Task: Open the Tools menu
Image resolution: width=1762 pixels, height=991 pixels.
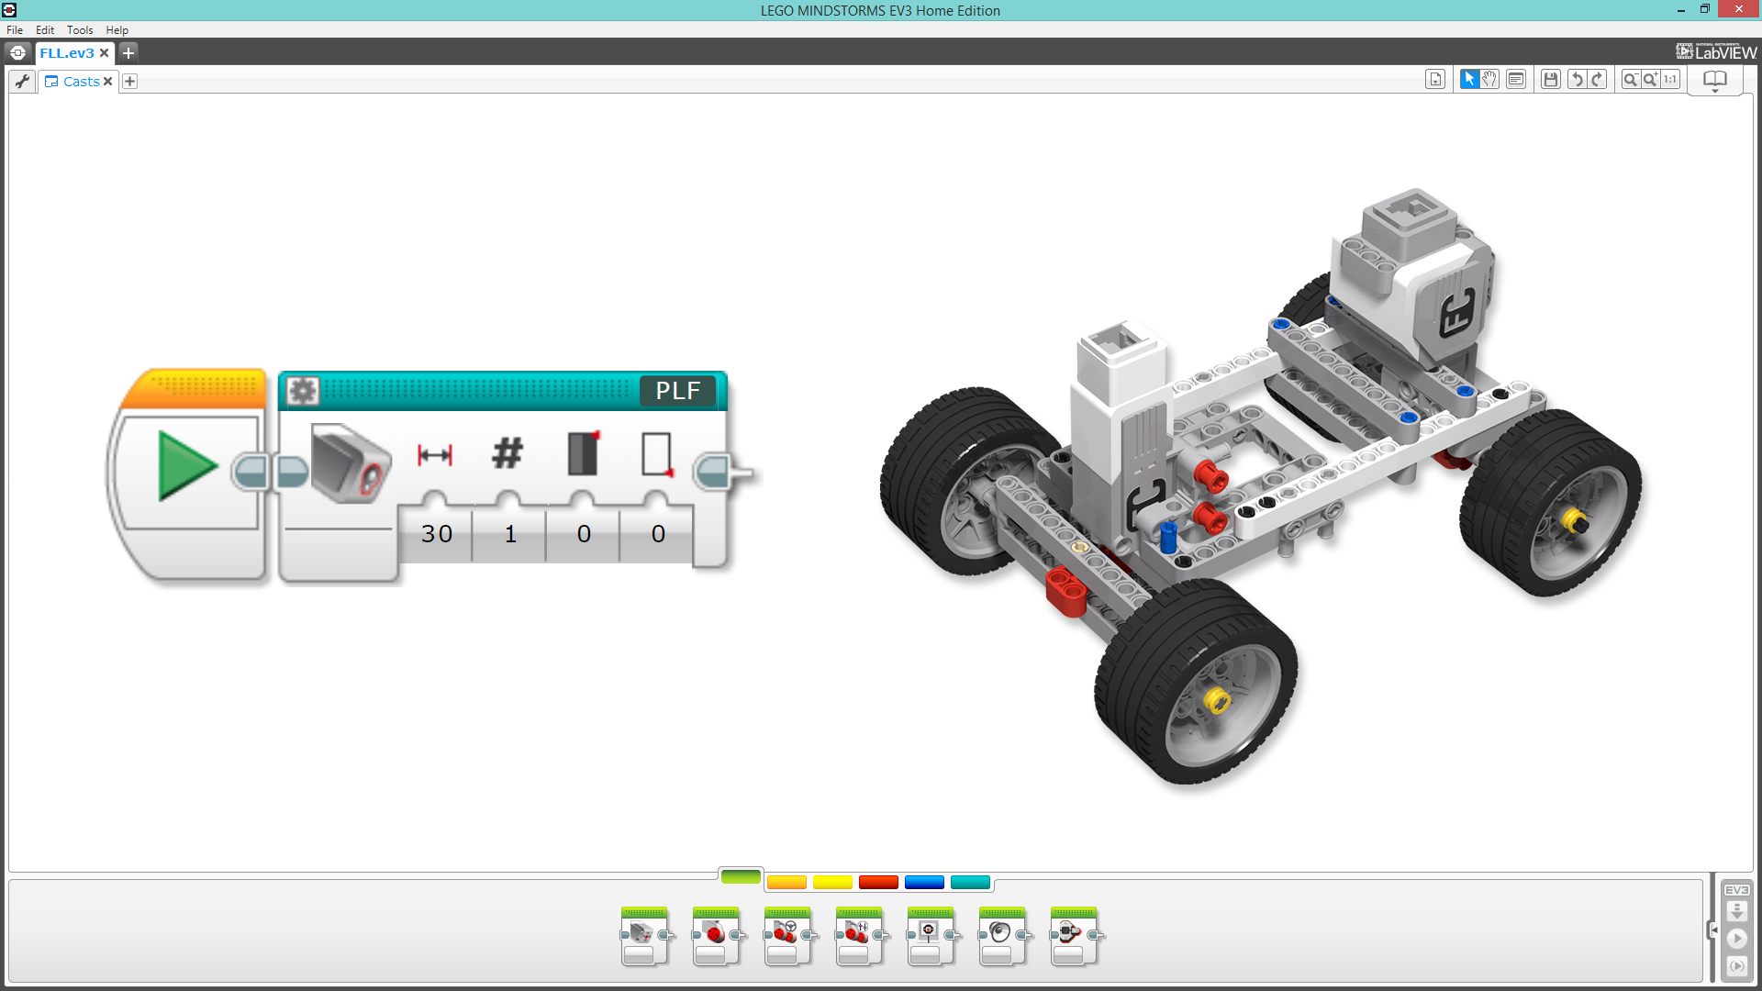Action: [80, 29]
